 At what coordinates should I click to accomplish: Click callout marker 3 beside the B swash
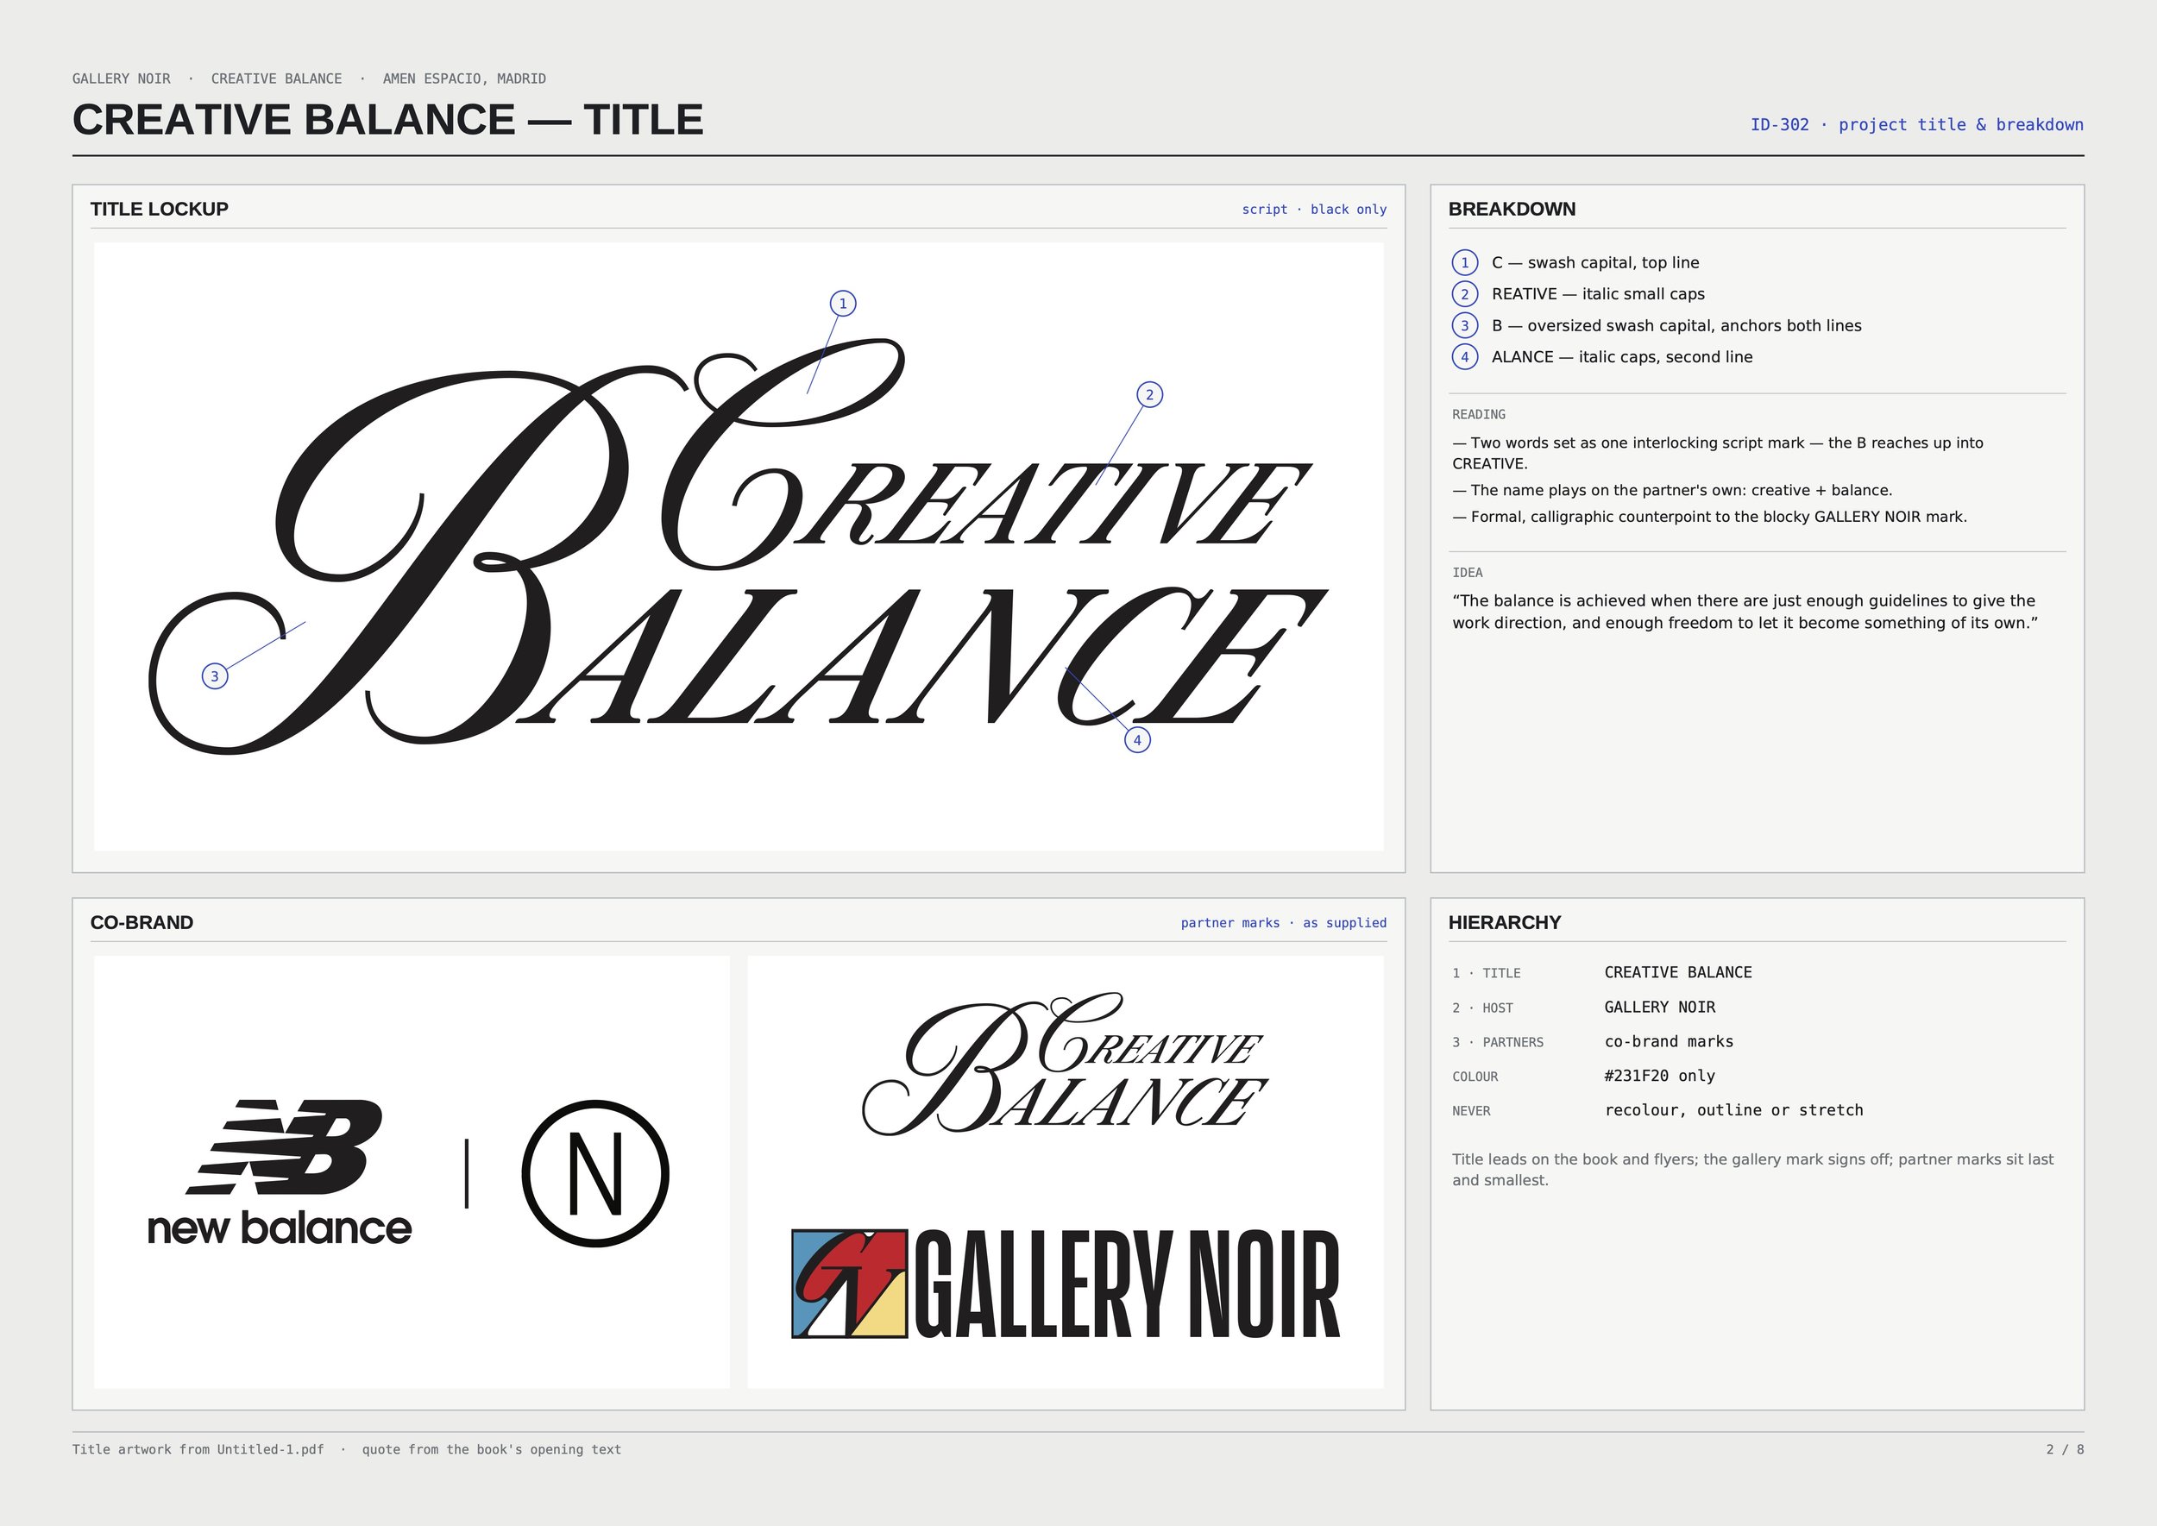click(215, 675)
